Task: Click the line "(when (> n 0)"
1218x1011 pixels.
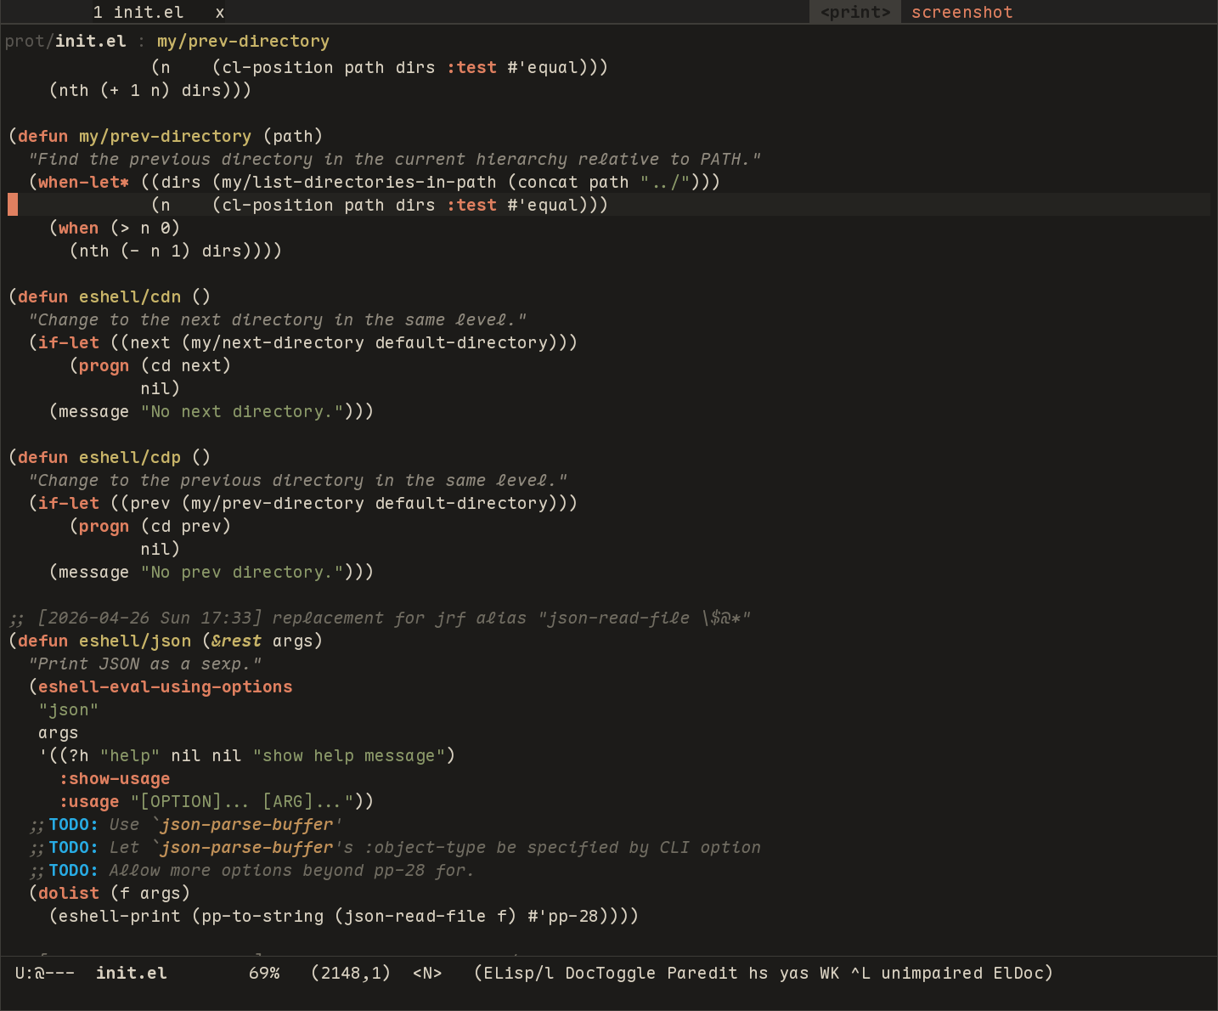Action: click(x=115, y=228)
